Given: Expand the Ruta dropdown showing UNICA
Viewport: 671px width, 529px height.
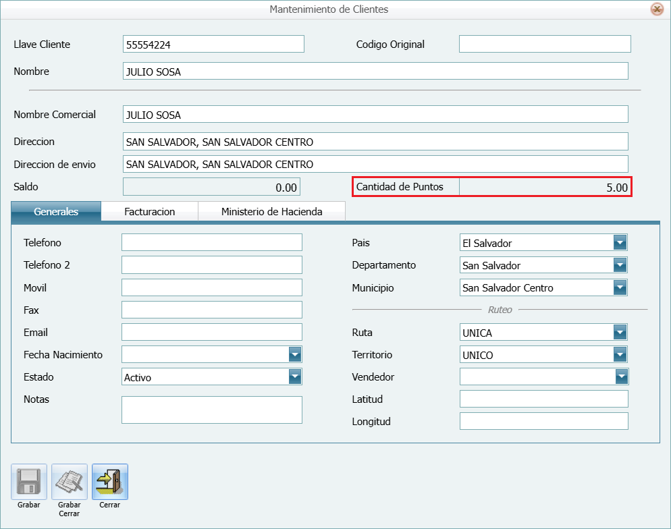Looking at the screenshot, I should click(x=621, y=332).
